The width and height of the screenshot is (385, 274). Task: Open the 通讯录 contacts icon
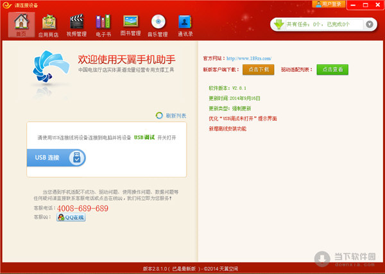[x=186, y=24]
